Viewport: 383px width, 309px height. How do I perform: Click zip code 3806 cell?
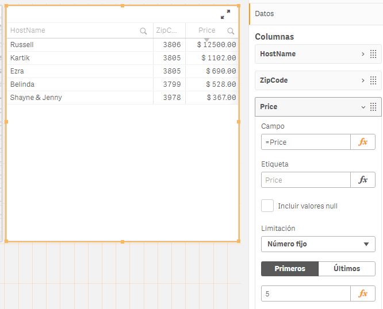[169, 45]
